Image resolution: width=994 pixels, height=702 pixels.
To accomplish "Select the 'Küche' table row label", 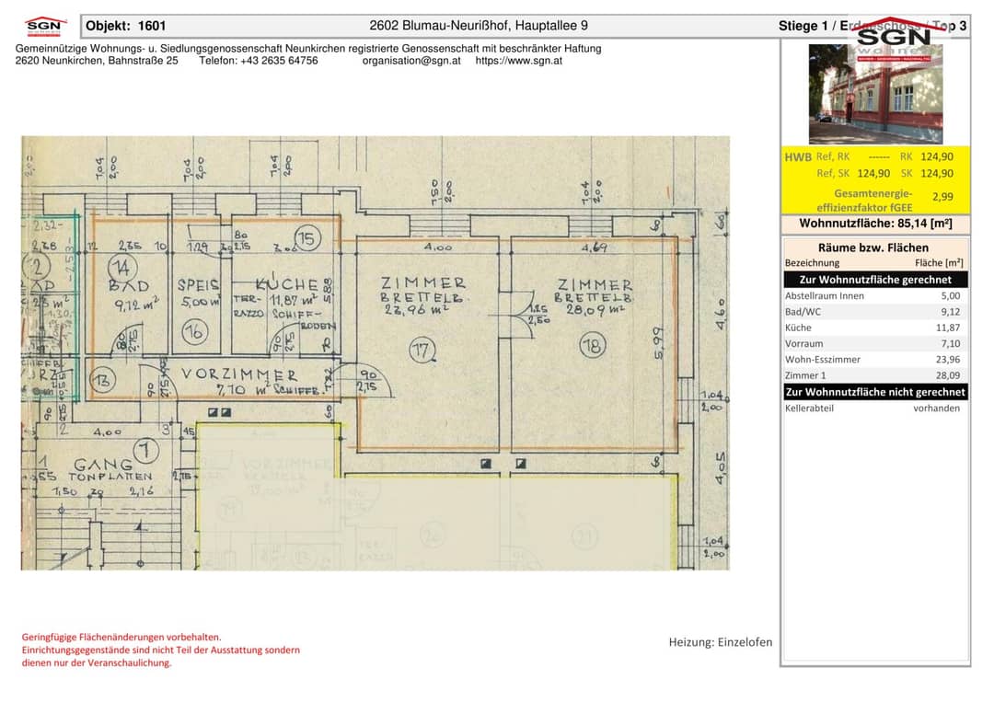I will (798, 328).
